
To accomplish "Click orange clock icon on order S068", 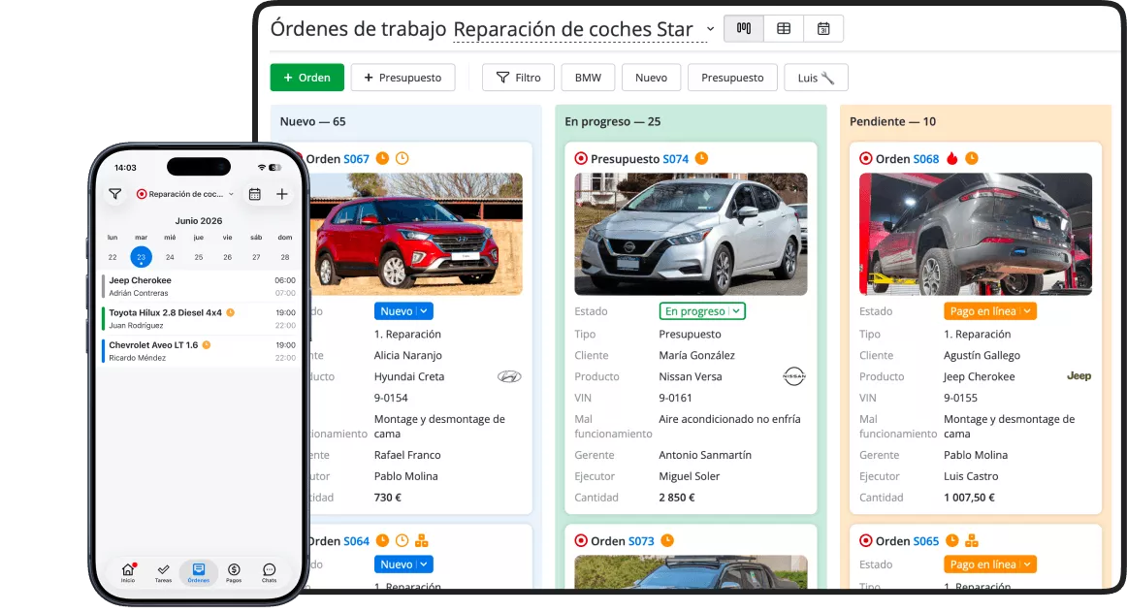I will (x=972, y=158).
